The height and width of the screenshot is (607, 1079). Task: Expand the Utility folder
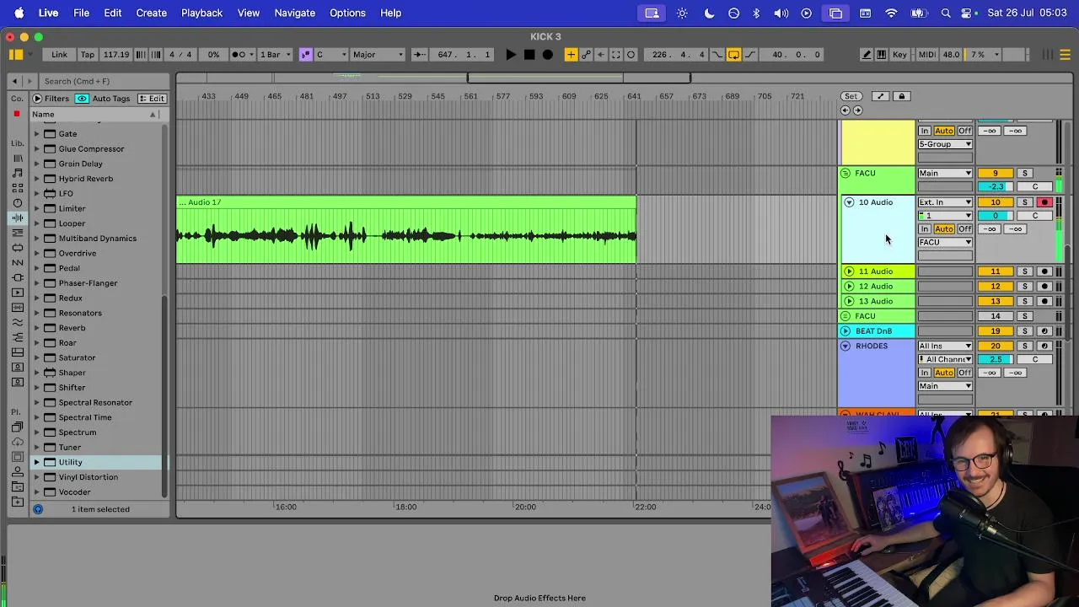[37, 462]
